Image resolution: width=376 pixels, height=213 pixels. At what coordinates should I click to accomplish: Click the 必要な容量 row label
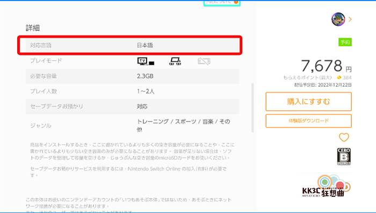click(43, 76)
